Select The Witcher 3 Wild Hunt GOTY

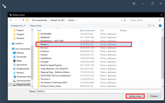[53, 83]
